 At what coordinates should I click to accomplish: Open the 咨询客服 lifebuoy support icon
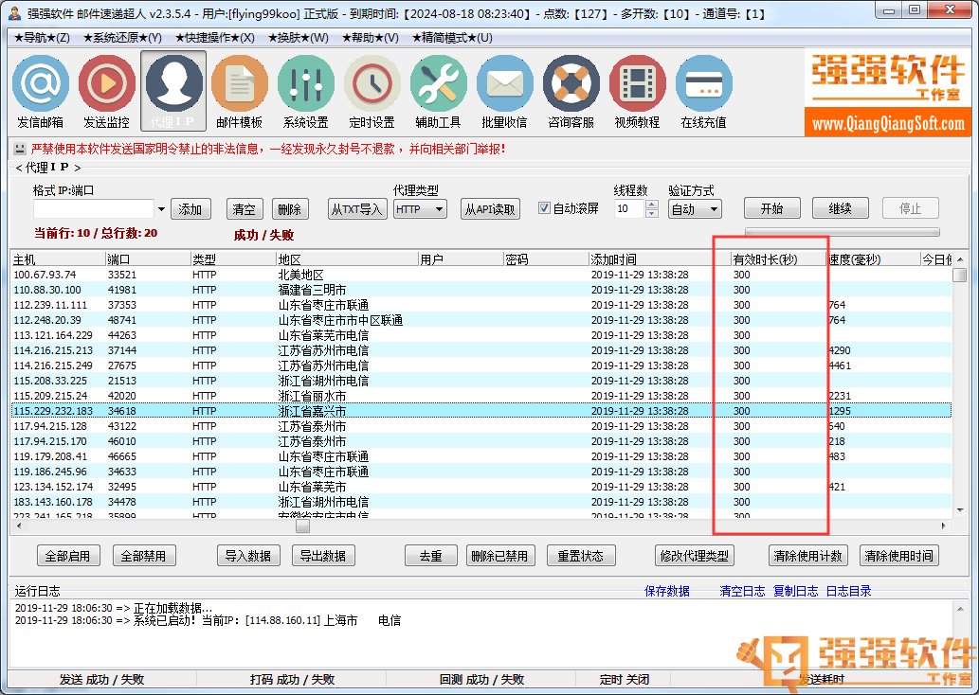(x=571, y=91)
